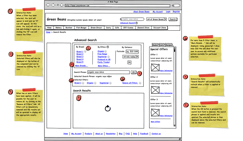Click the browser forward arrow
The height and width of the screenshot is (141, 243).
pos(53,5)
